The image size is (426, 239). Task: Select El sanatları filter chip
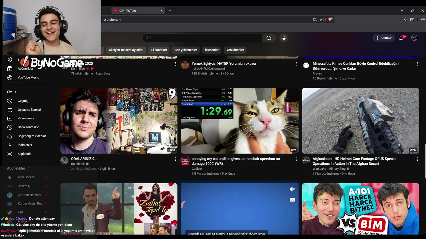159,50
